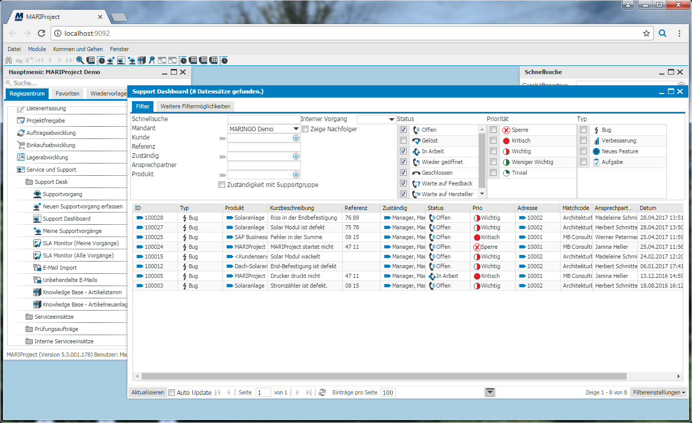
Task: Check the Kritisch priority checkbox
Action: point(493,140)
